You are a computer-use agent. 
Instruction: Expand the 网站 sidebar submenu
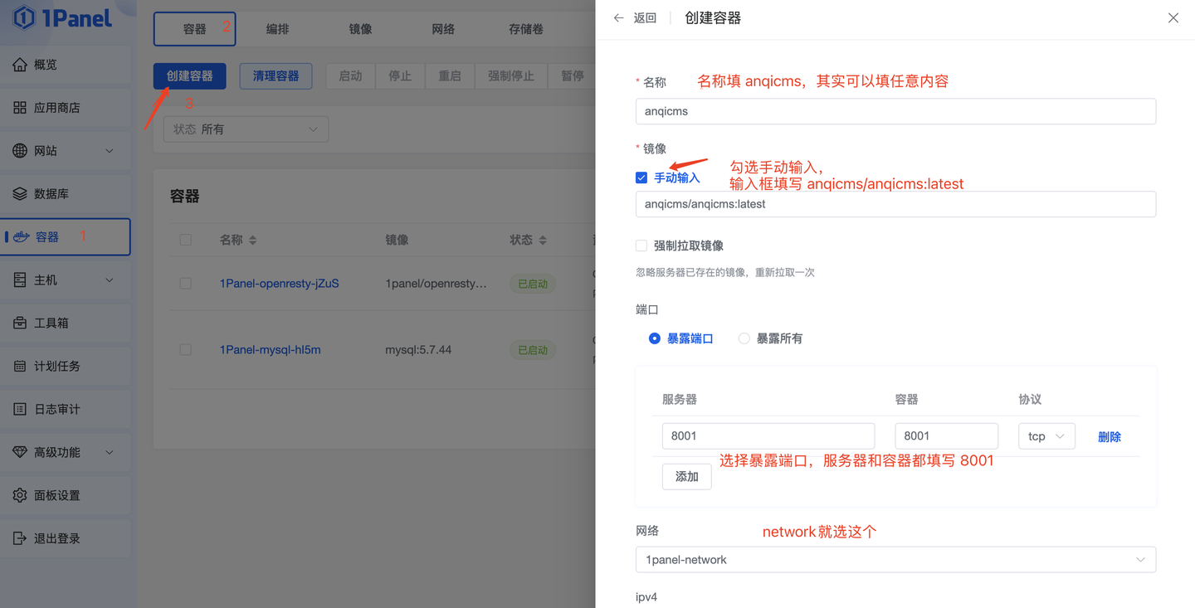(x=110, y=151)
